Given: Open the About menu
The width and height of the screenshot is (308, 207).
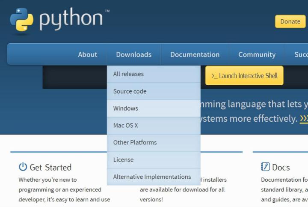Looking at the screenshot, I should click(88, 54).
